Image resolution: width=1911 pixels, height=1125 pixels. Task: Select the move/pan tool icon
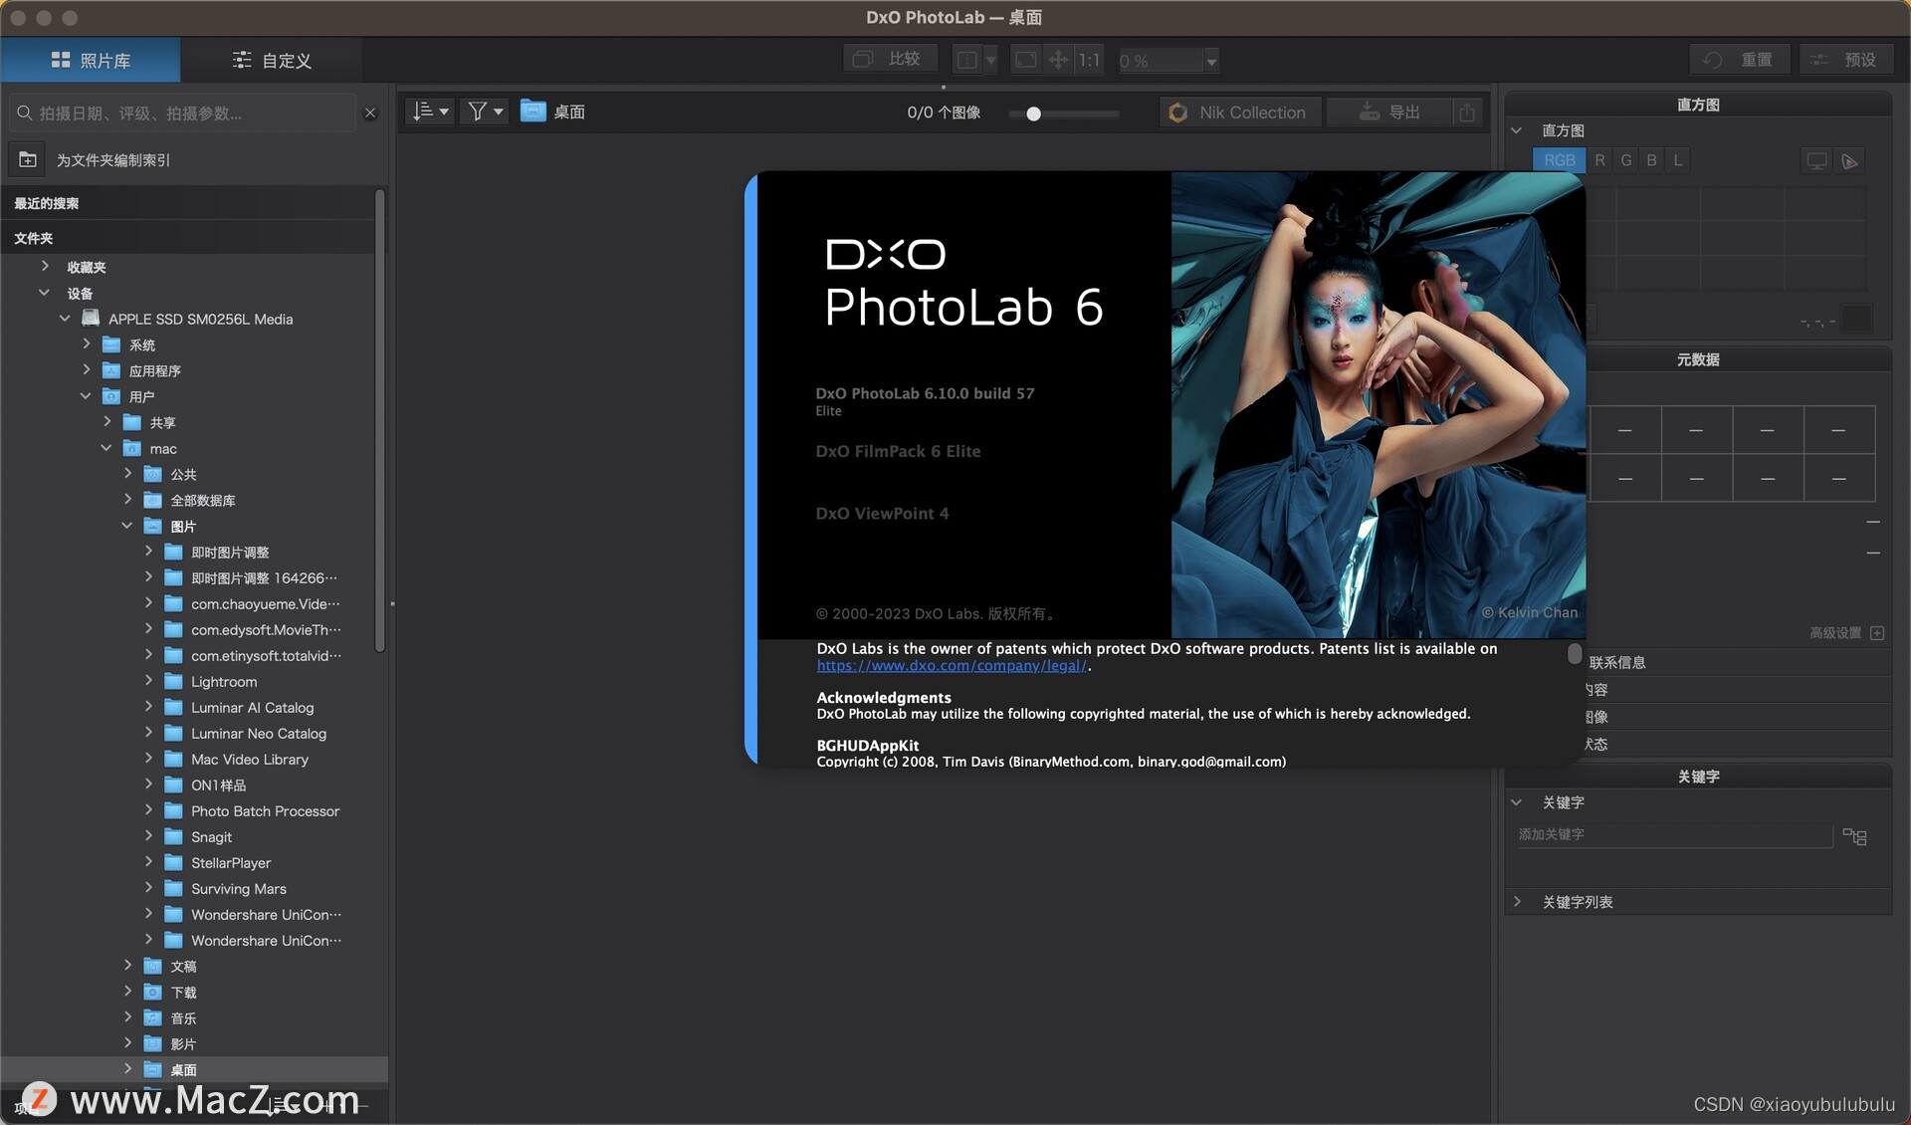[x=1058, y=60]
